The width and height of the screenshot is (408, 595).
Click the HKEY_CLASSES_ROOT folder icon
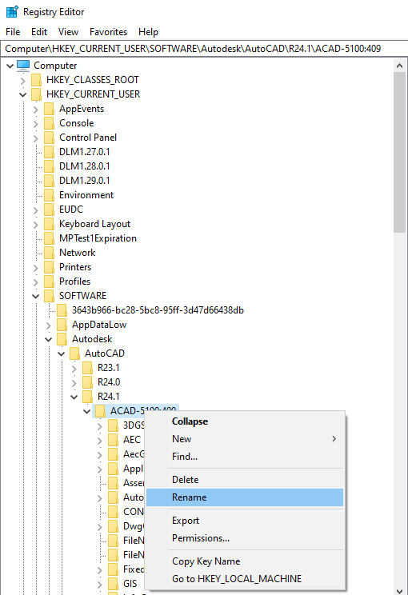pyautogui.click(x=36, y=80)
